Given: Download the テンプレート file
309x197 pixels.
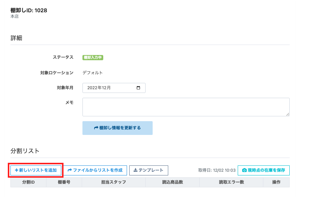Looking at the screenshot, I should 149,170.
